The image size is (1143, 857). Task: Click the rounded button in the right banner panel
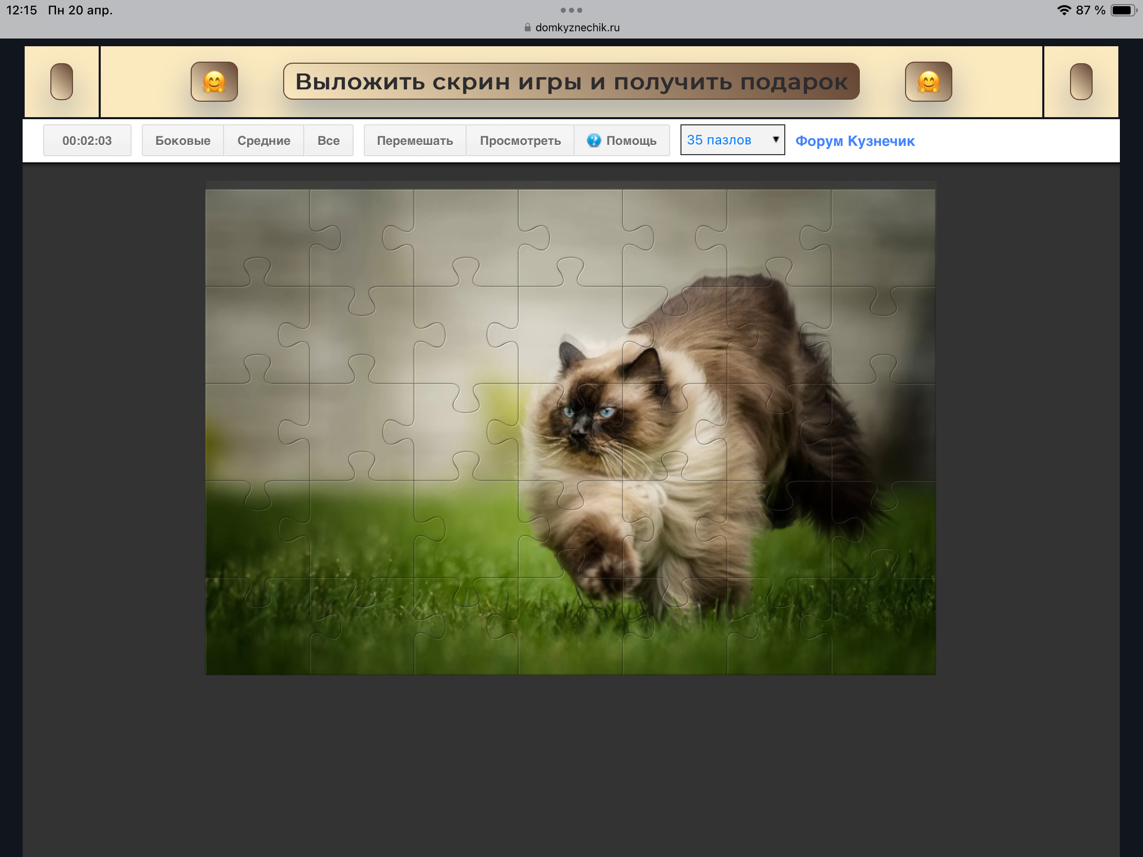coord(1080,82)
